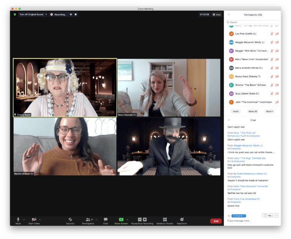Click Mute All button
291x239 pixels.
coord(253,111)
